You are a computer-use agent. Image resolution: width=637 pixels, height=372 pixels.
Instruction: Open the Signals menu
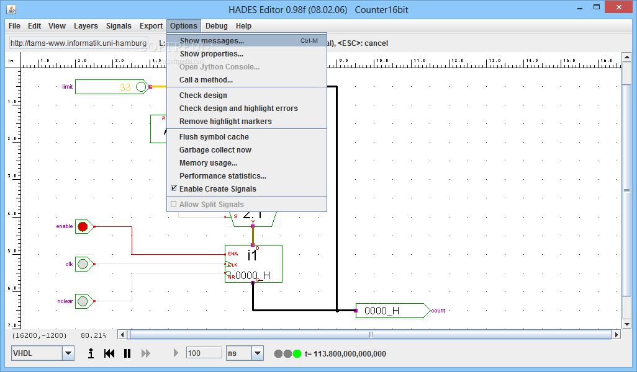click(119, 26)
